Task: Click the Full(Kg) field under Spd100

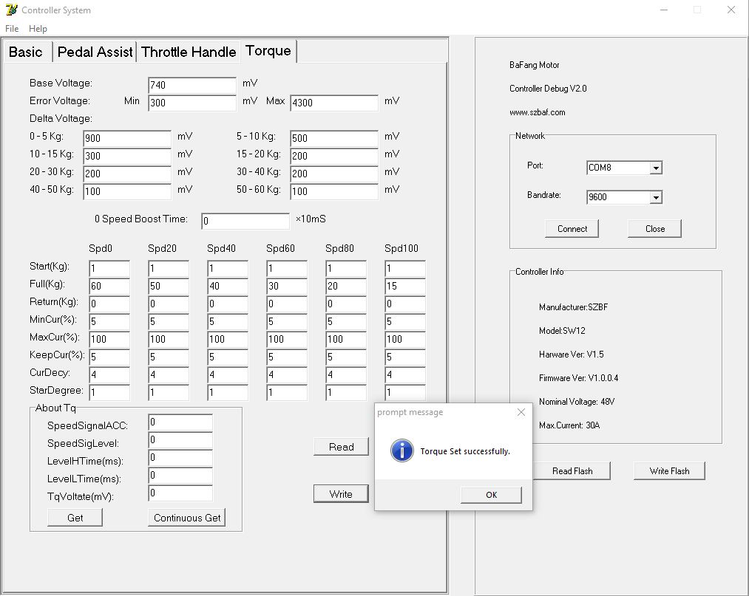Action: pyautogui.click(x=405, y=286)
